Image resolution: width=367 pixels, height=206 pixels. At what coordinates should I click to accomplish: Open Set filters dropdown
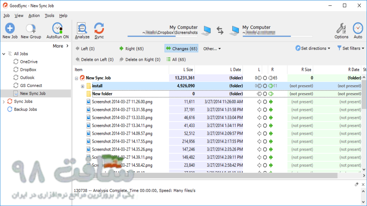point(351,48)
